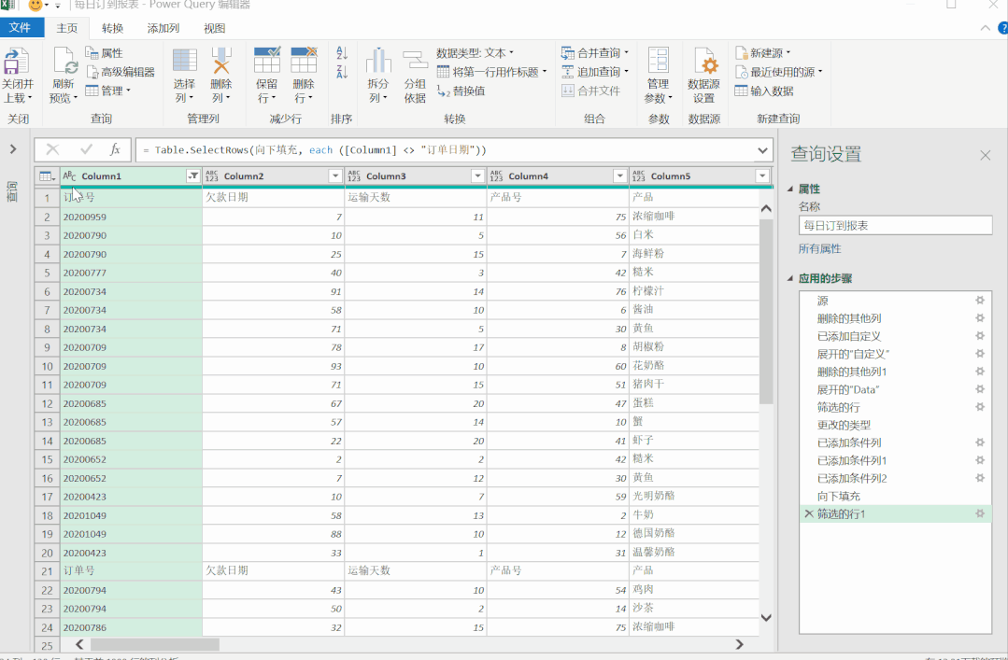The height and width of the screenshot is (660, 1008).
Task: Open the Column3 filter dropdown
Action: (x=477, y=176)
